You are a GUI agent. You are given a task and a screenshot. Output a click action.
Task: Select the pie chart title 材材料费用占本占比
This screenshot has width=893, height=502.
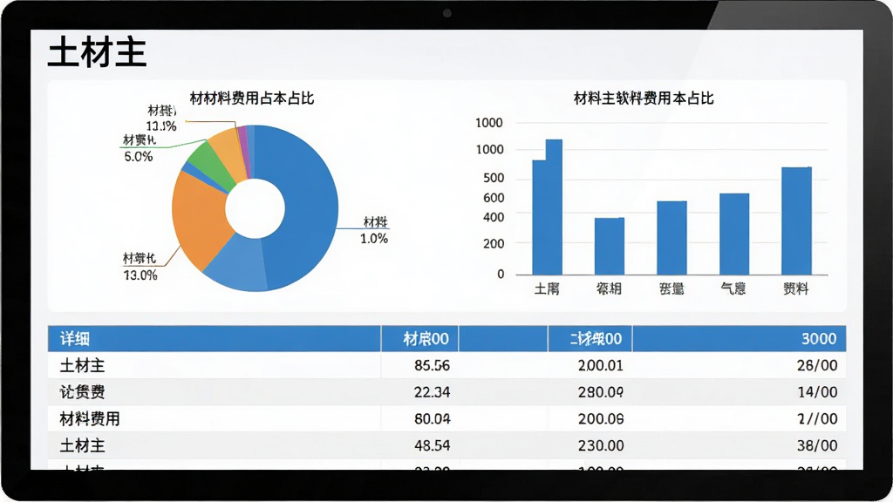coord(252,98)
